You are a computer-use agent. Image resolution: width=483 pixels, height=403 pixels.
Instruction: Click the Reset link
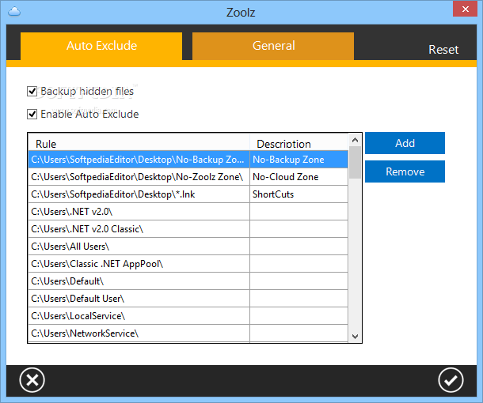(x=443, y=50)
